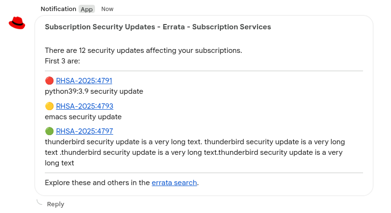
Task: Click the Red Hat avatar icon
Action: 17,23
